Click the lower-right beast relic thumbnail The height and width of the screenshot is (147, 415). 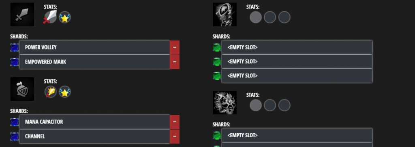click(225, 102)
